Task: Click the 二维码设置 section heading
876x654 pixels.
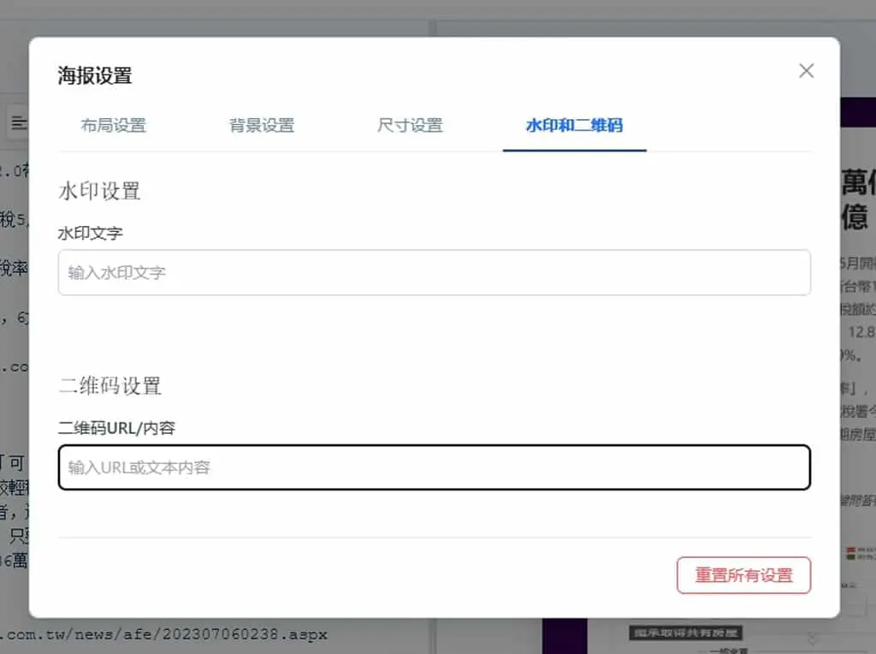Action: 110,386
